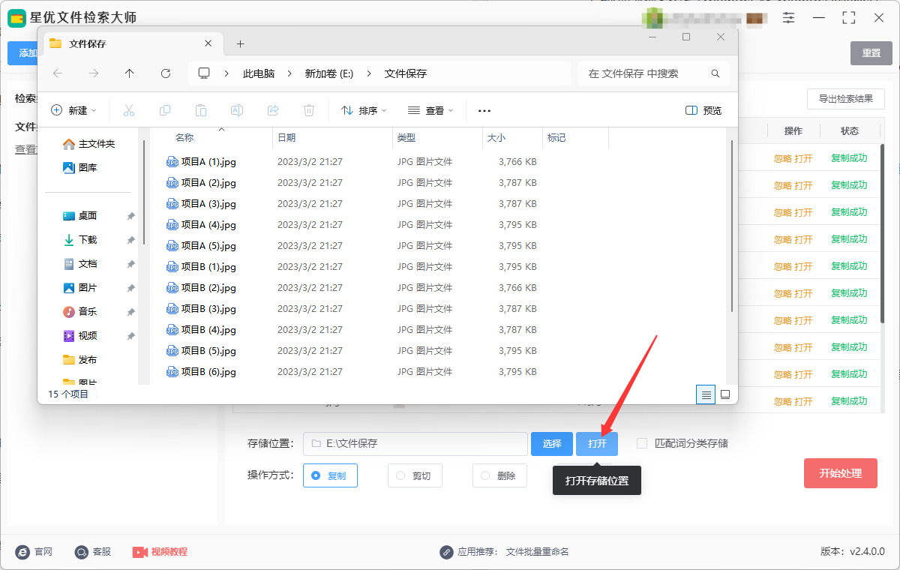Refresh the 文件保存 folder view
This screenshot has width=900, height=570.
pyautogui.click(x=166, y=73)
